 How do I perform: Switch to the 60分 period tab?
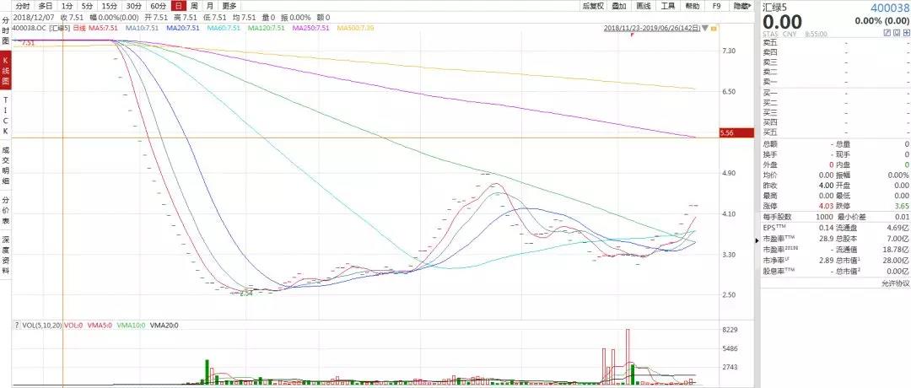click(x=158, y=5)
